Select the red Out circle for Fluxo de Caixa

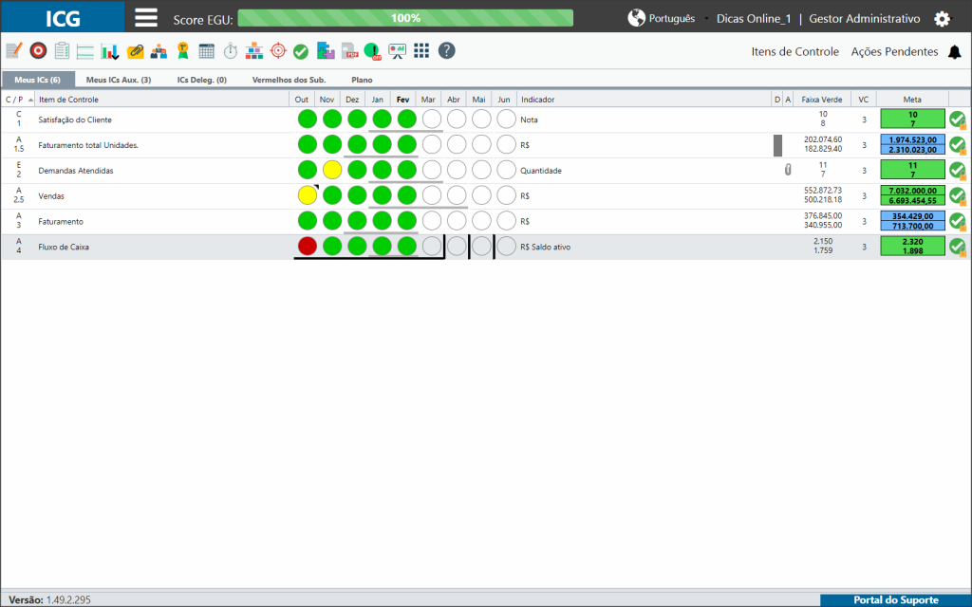308,246
